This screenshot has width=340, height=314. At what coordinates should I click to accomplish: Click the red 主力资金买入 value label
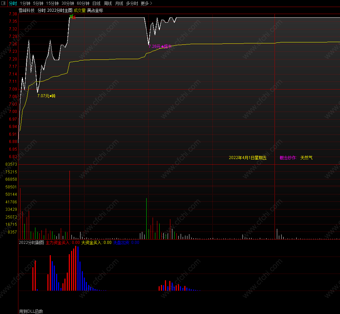coord(63,243)
